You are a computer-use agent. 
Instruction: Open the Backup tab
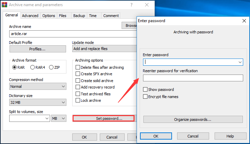coord(79,16)
